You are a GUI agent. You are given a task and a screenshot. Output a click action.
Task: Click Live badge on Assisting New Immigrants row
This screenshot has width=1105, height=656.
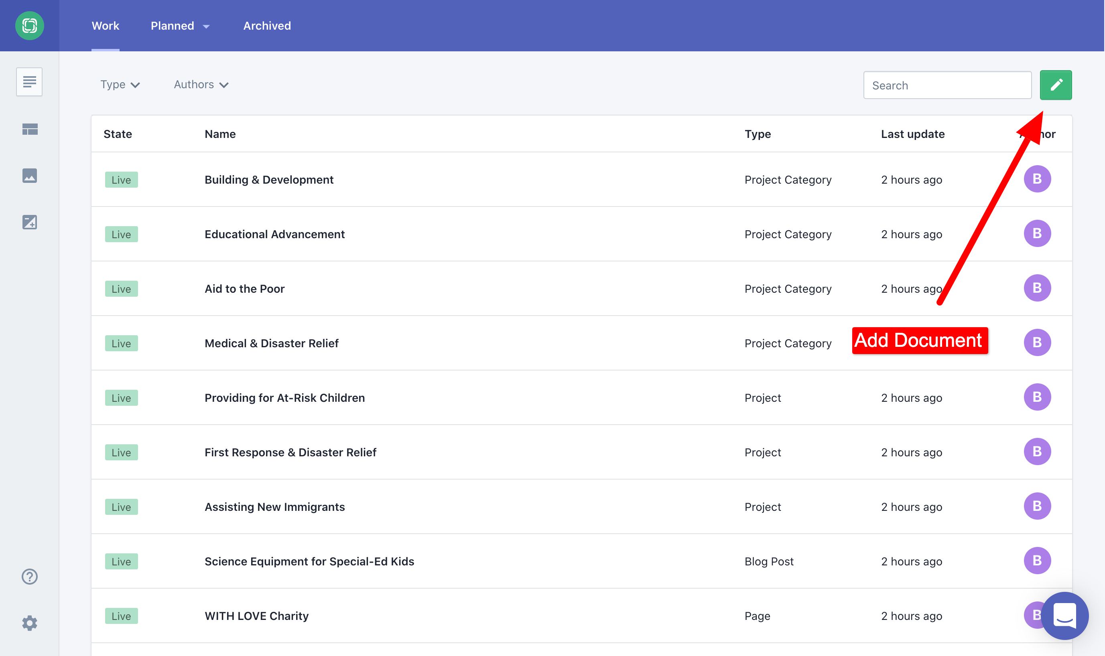tap(121, 507)
